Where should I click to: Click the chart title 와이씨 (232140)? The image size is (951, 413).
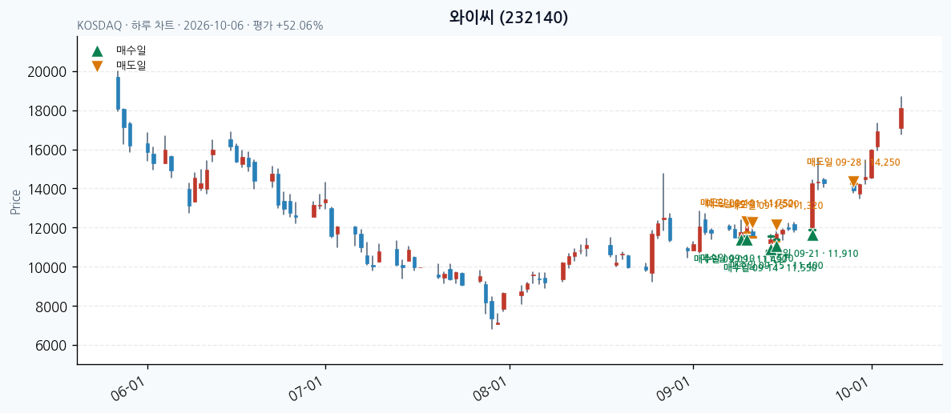[x=508, y=18]
